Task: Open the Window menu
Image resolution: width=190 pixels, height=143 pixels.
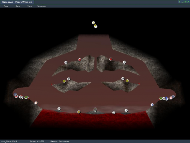Action: pos(42,6)
